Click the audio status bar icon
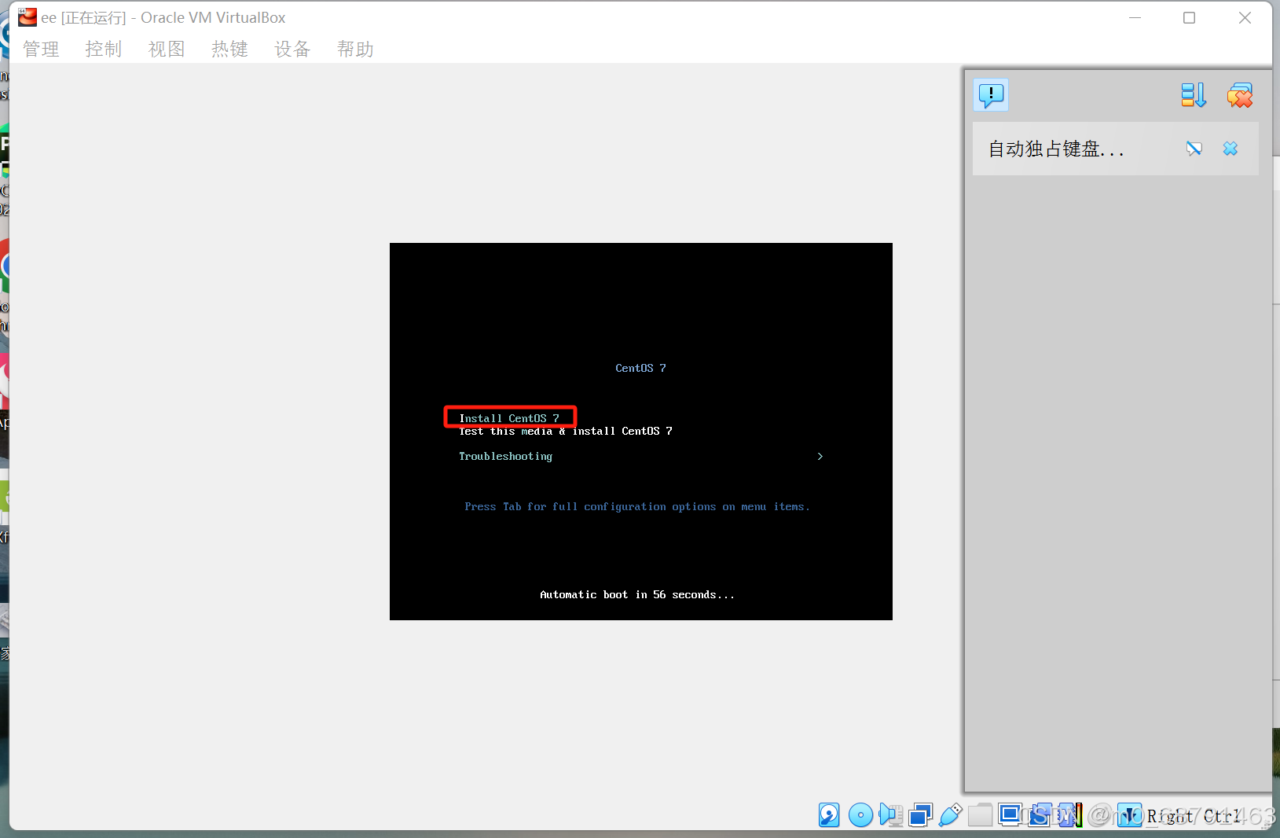1280x838 pixels. (891, 815)
